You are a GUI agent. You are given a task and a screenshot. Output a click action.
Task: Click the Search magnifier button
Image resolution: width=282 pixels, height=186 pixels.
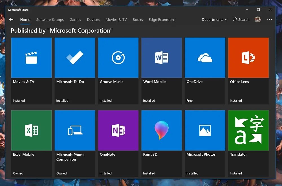click(x=241, y=20)
